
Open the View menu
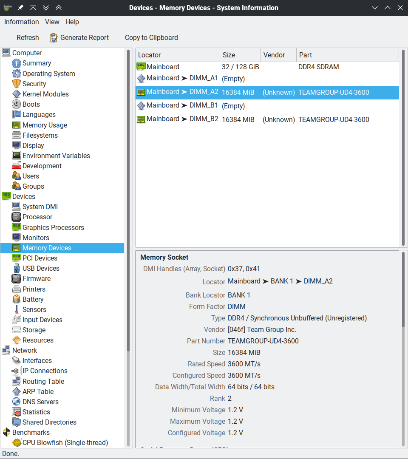pos(52,22)
